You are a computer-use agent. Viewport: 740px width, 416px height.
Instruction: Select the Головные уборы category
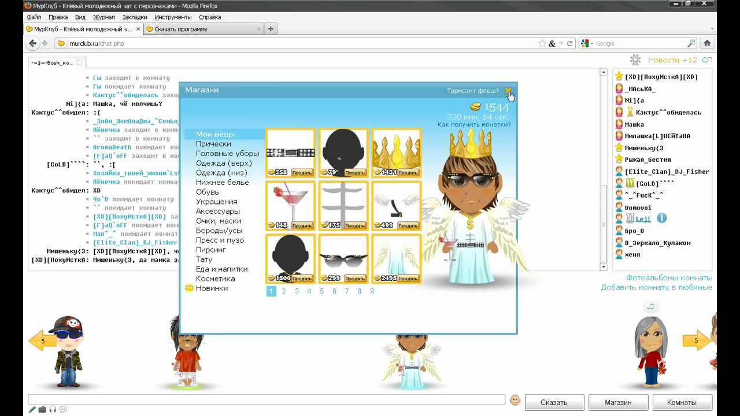tap(227, 154)
